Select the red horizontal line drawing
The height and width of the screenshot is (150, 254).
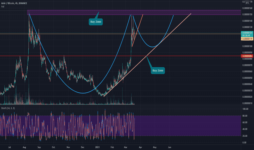120,56
